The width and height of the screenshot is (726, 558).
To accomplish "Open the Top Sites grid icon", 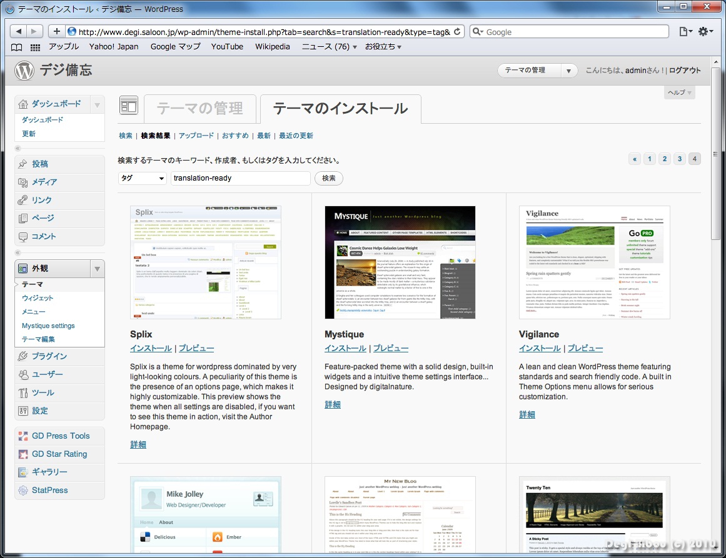I will click(x=35, y=47).
